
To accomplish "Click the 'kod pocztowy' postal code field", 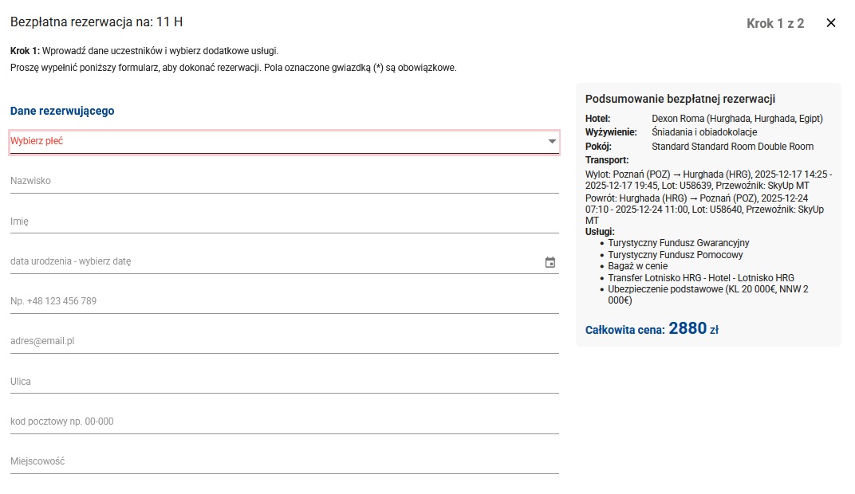I will point(284,421).
